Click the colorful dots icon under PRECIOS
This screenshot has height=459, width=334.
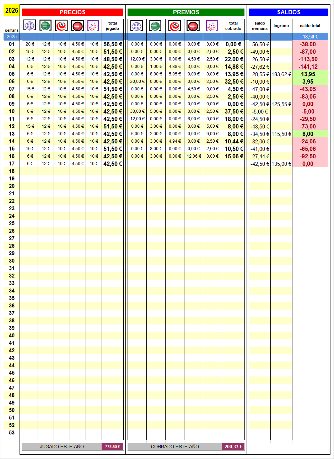coord(93,26)
